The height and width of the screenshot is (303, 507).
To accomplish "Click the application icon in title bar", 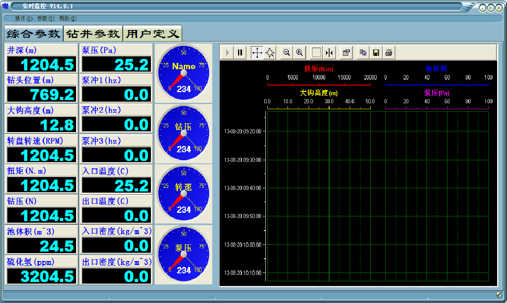I will [x=5, y=6].
